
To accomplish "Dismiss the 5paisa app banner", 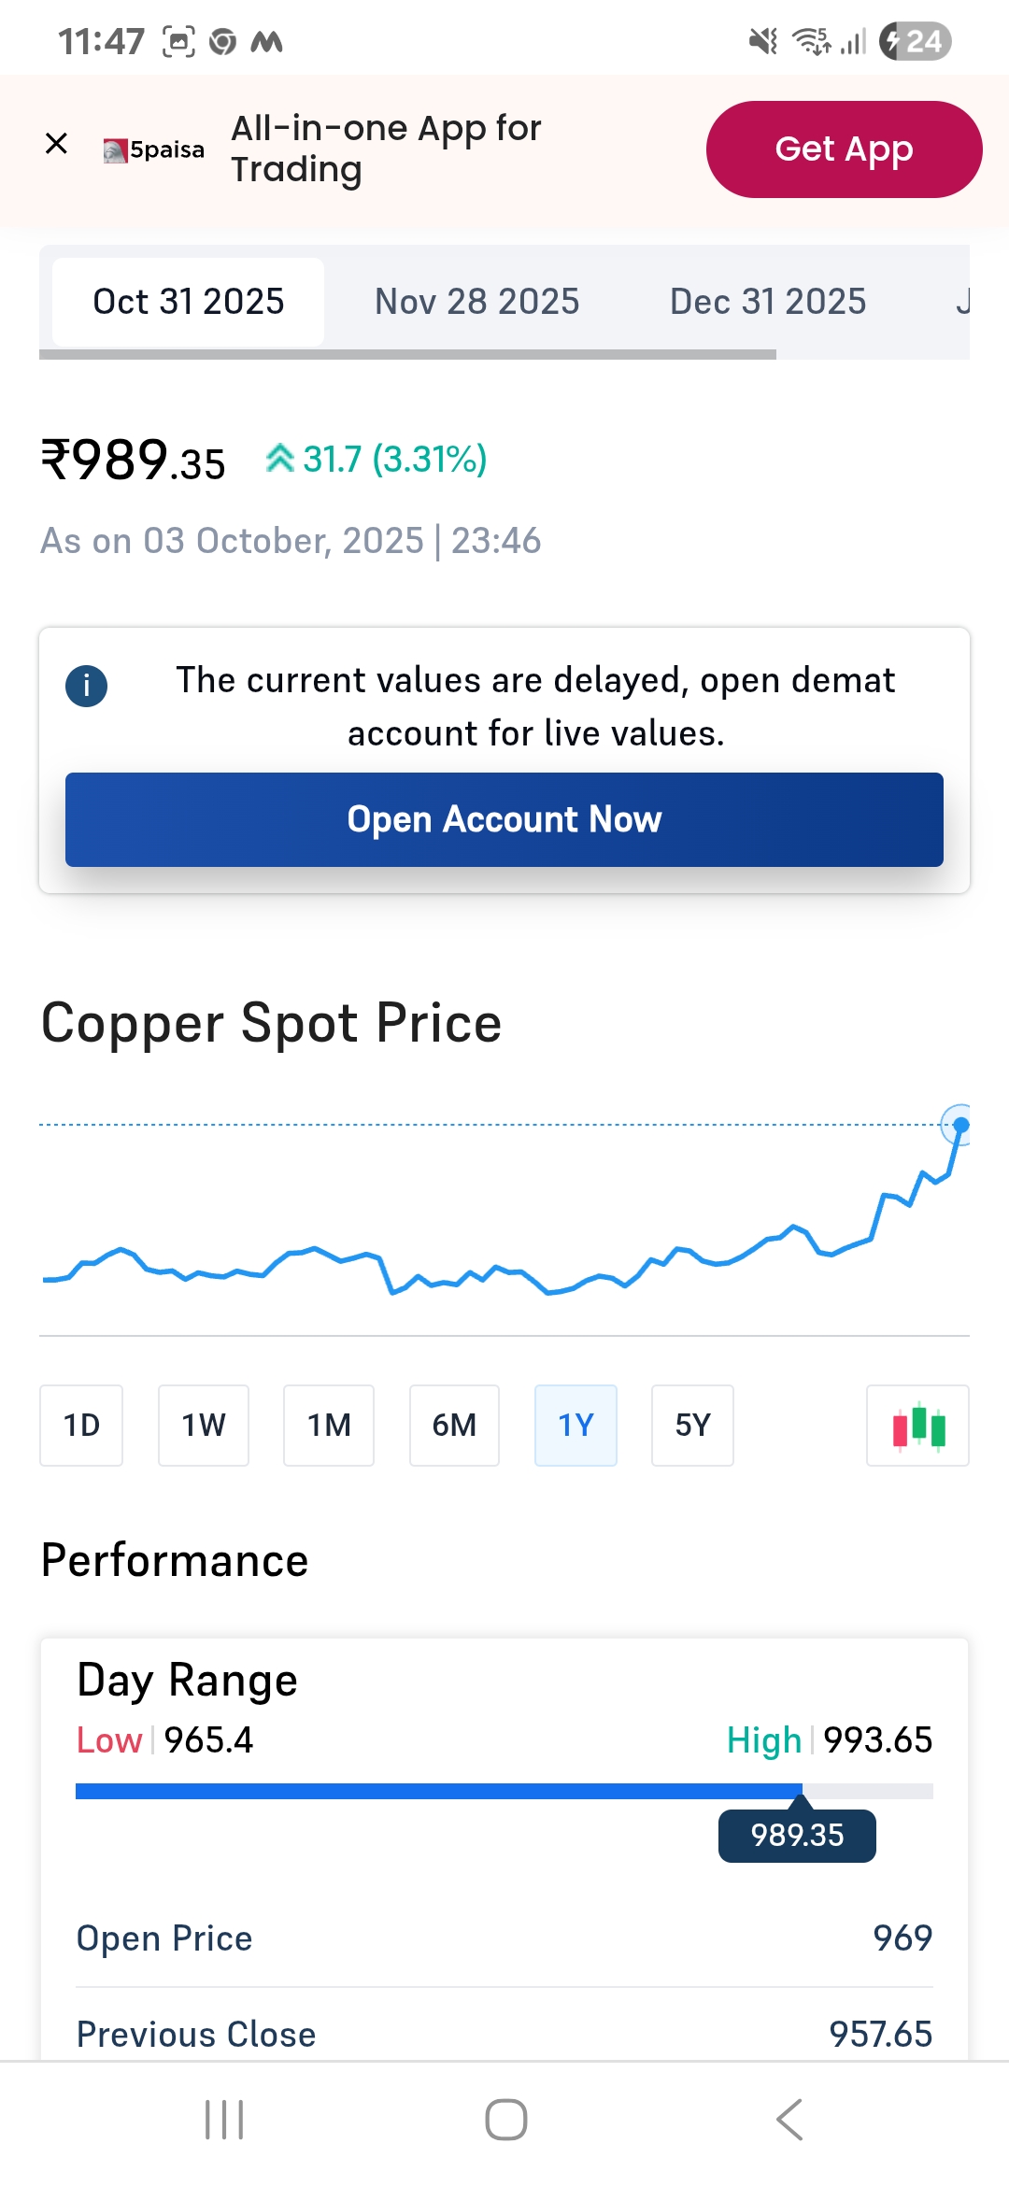I will 56,144.
